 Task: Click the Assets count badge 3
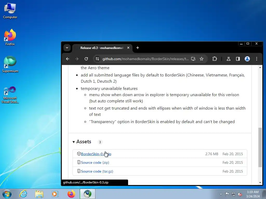[100, 142]
